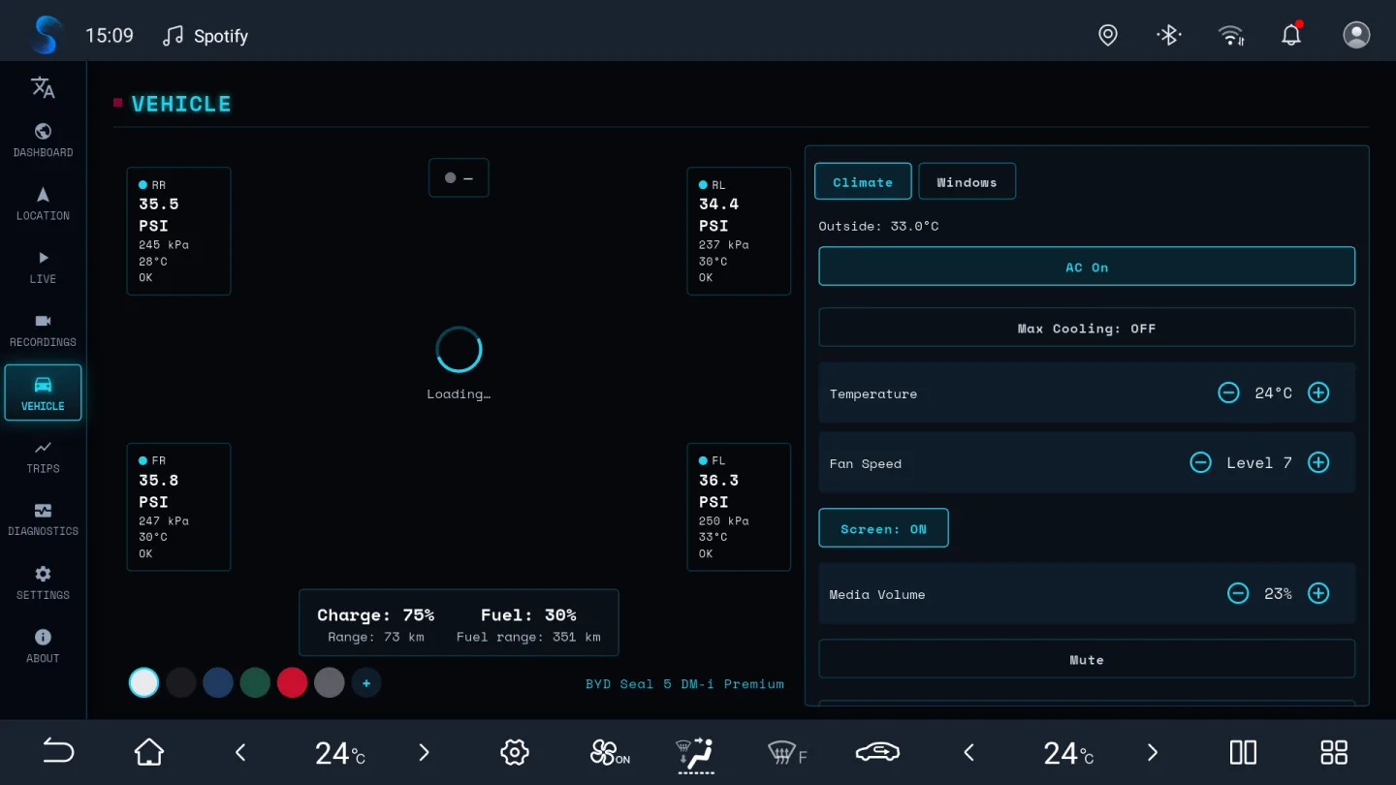Screen dimensions: 1396x785
Task: Select the red car color swatch
Action: (x=292, y=682)
